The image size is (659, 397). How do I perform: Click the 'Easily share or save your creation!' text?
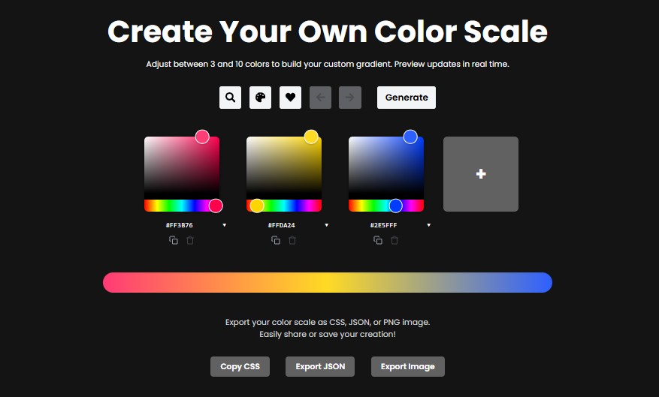click(x=328, y=335)
